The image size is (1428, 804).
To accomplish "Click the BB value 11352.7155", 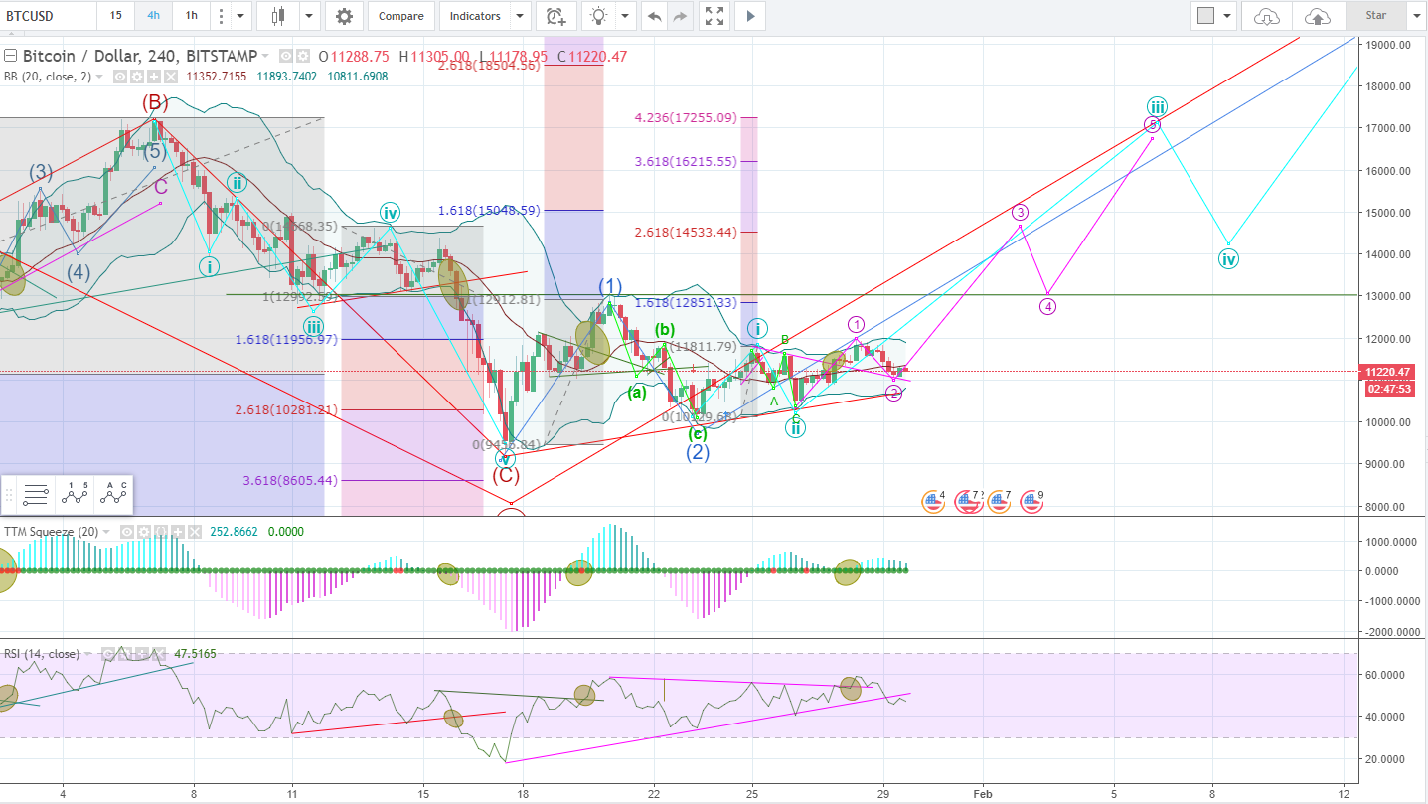I will pyautogui.click(x=217, y=77).
